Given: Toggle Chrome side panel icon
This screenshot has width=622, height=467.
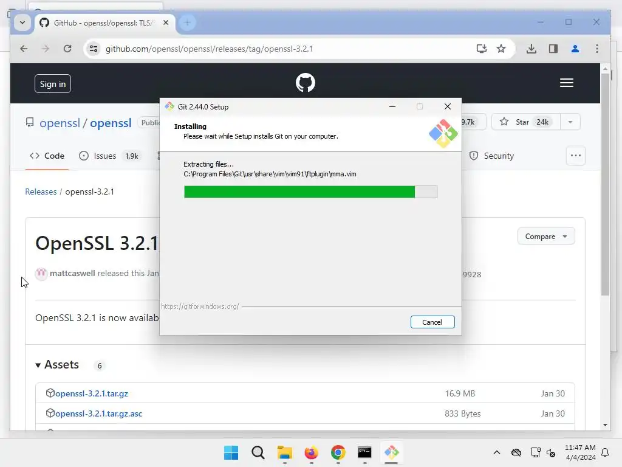Looking at the screenshot, I should (x=553, y=49).
